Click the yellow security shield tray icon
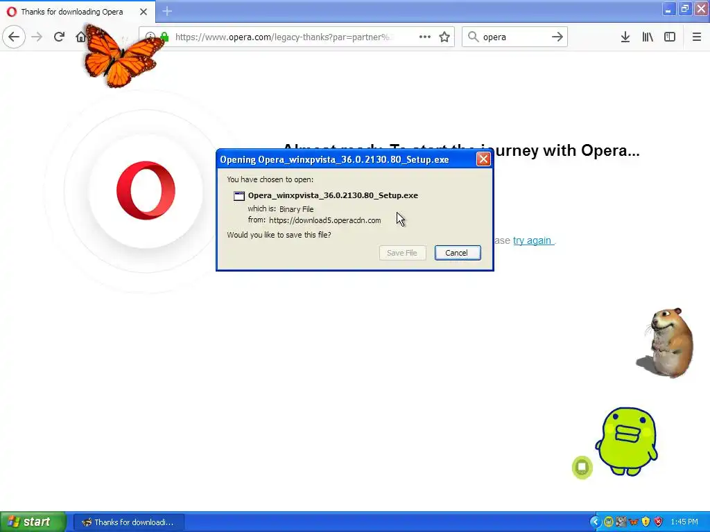710x532 pixels. tap(646, 522)
